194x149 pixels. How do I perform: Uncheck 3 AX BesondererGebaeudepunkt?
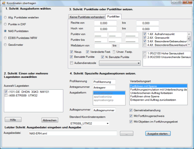(x=145, y=41)
